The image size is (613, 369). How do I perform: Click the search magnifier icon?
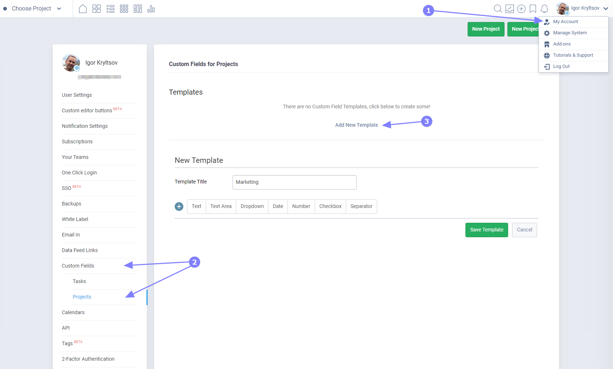(498, 9)
